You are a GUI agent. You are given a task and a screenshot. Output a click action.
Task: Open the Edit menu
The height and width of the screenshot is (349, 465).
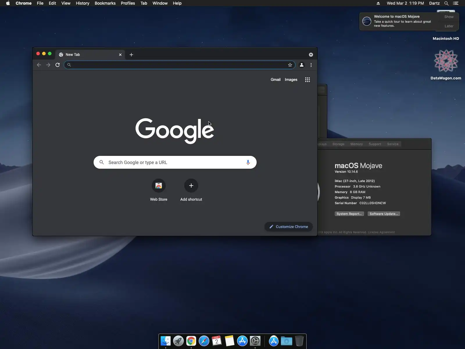pyautogui.click(x=52, y=3)
